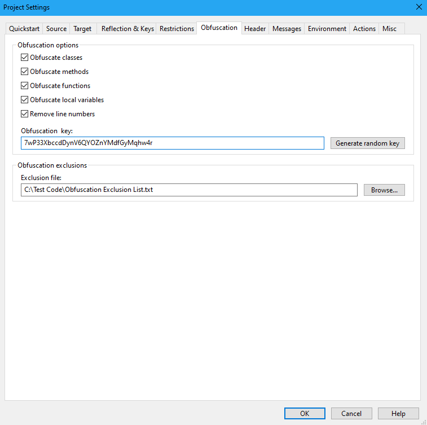
Task: Open the Messages tab
Action: click(287, 29)
